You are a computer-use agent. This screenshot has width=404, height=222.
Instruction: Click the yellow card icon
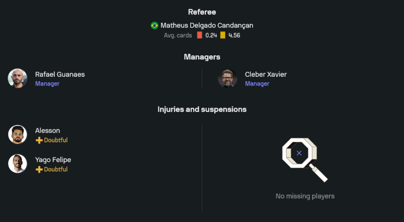pos(223,35)
